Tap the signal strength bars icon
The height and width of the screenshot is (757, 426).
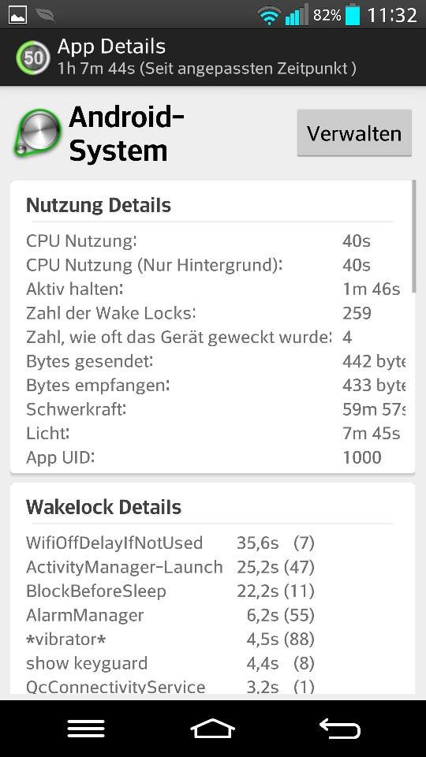click(297, 15)
